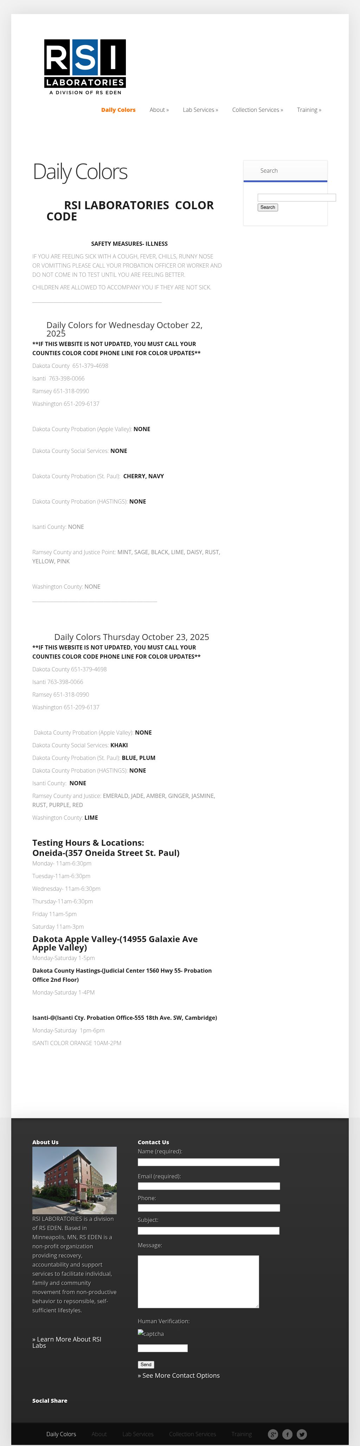Open the Facebook footer icon
This screenshot has height=1446, width=360.
(x=288, y=1434)
